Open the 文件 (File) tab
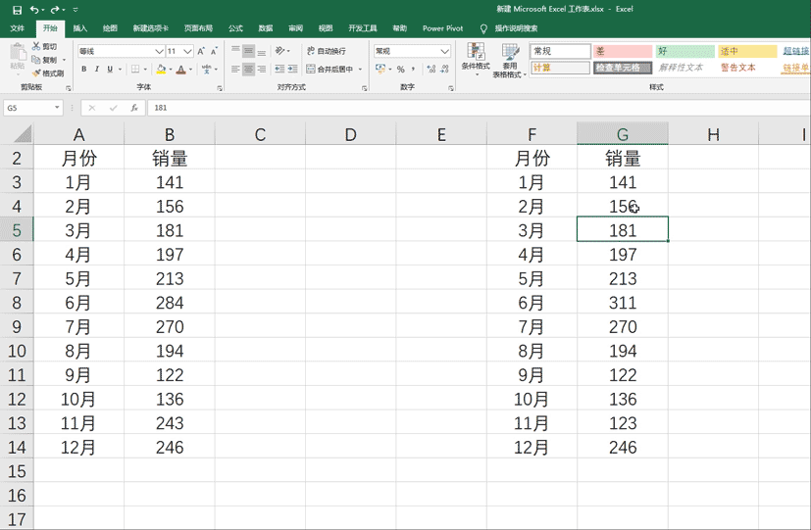 (x=17, y=28)
